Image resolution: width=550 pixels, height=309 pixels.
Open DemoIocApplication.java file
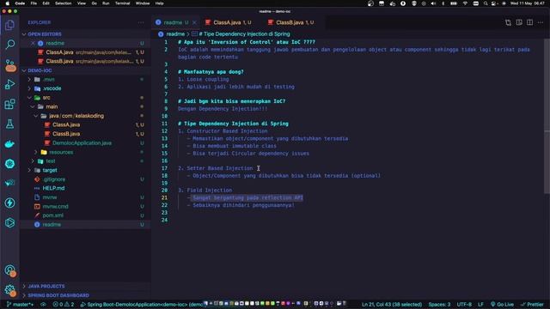pyautogui.click(x=82, y=143)
